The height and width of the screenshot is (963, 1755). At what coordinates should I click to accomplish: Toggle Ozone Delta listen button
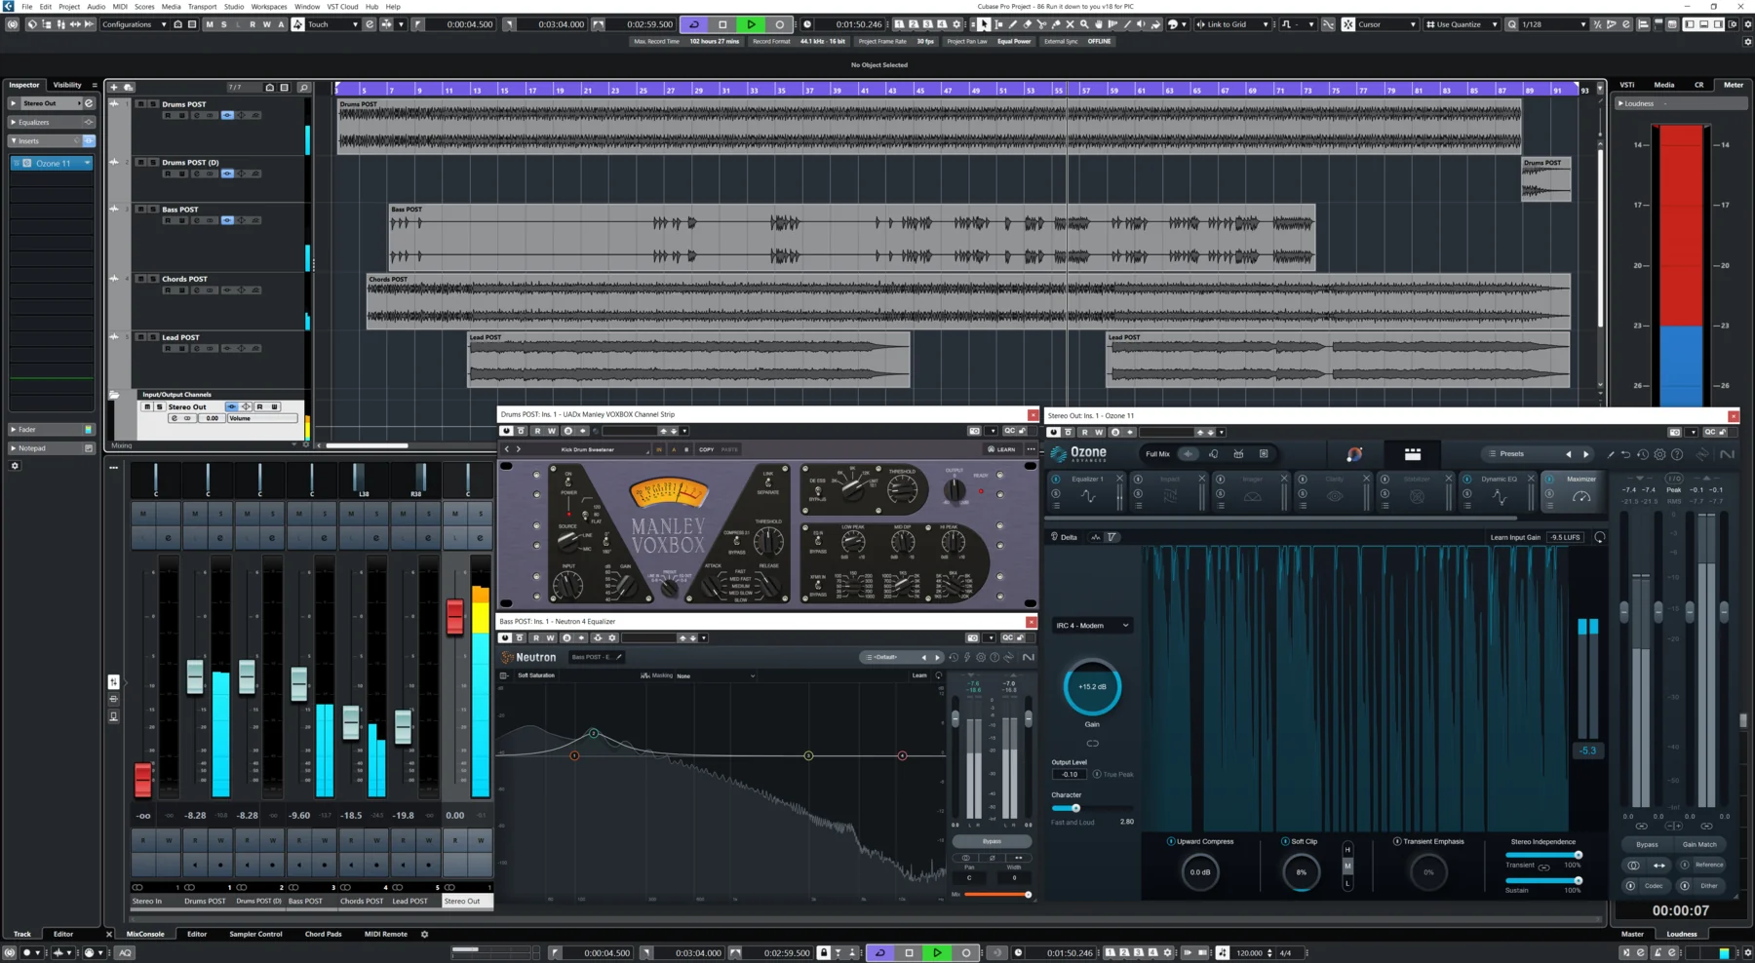[x=1064, y=537]
